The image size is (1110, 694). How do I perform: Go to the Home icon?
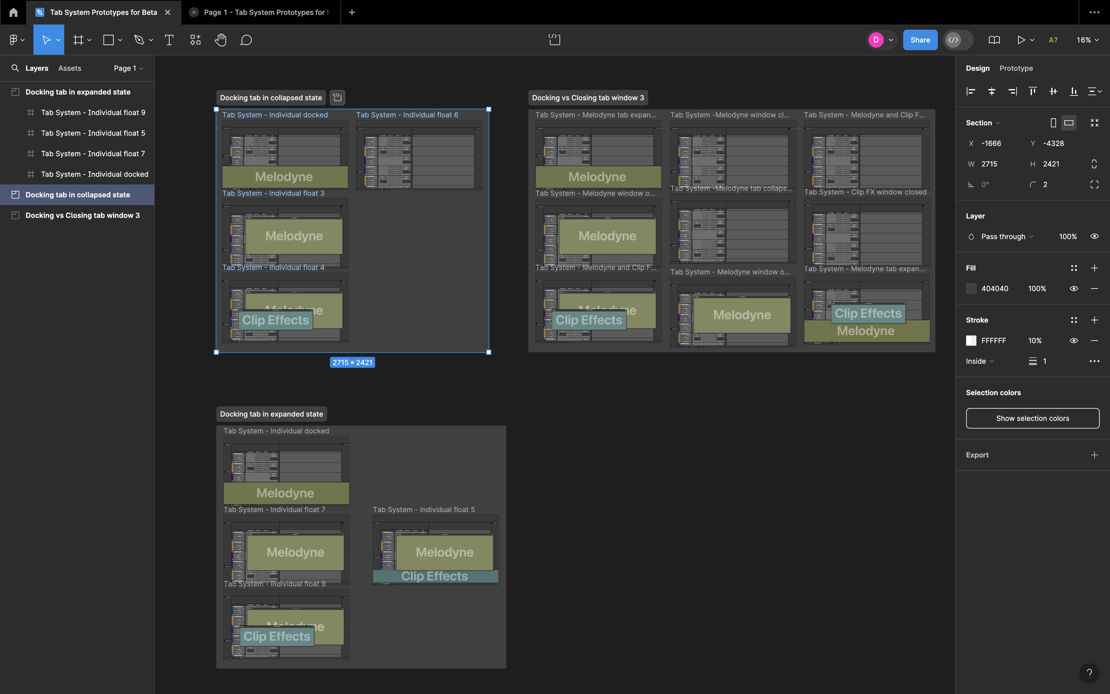[13, 12]
